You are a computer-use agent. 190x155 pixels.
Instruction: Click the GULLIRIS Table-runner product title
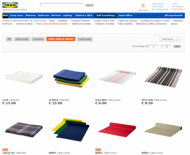108,100
